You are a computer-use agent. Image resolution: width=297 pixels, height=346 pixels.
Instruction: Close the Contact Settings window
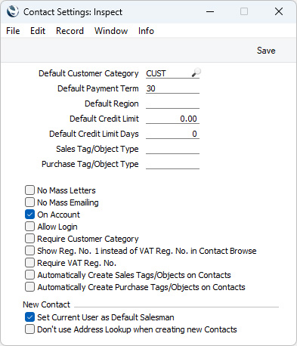click(279, 11)
